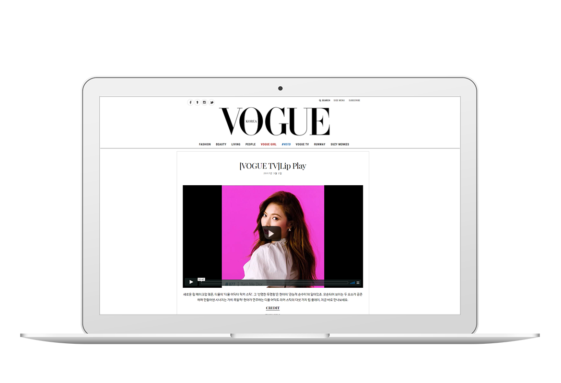This screenshot has height=383, width=561.
Task: Open the Living section
Action: pos(236,144)
